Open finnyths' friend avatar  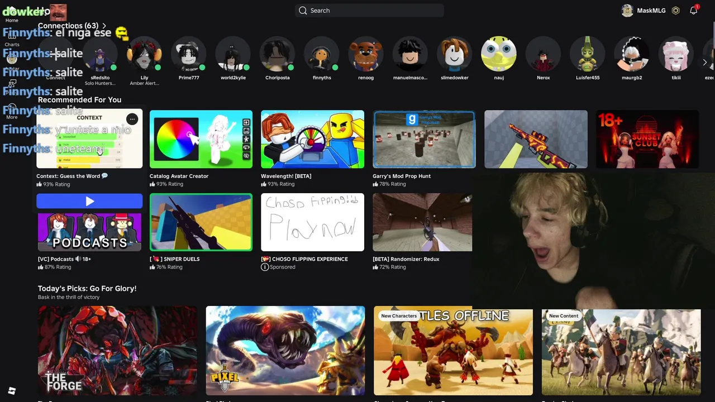pyautogui.click(x=322, y=54)
